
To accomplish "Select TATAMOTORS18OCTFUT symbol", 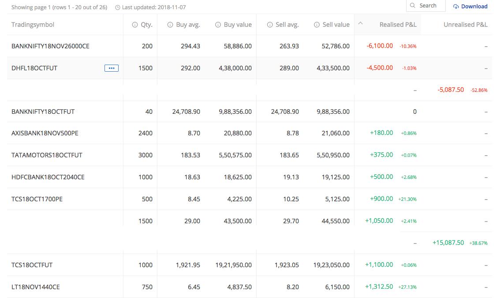I will coord(47,155).
